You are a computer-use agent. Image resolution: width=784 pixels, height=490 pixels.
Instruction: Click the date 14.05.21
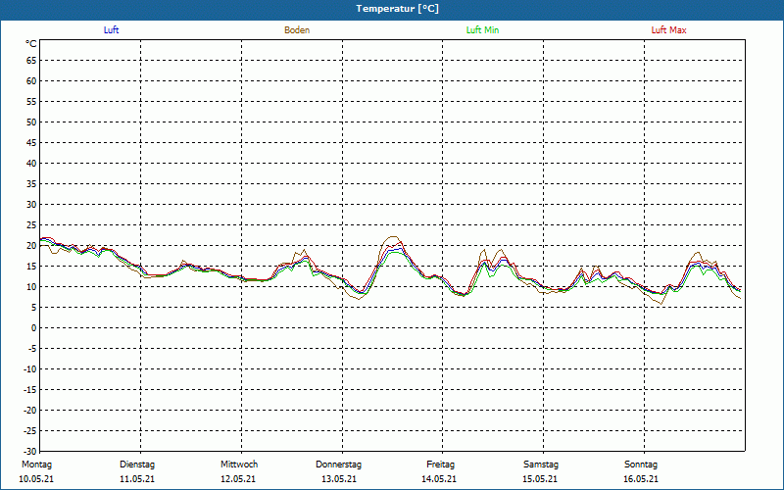(439, 479)
